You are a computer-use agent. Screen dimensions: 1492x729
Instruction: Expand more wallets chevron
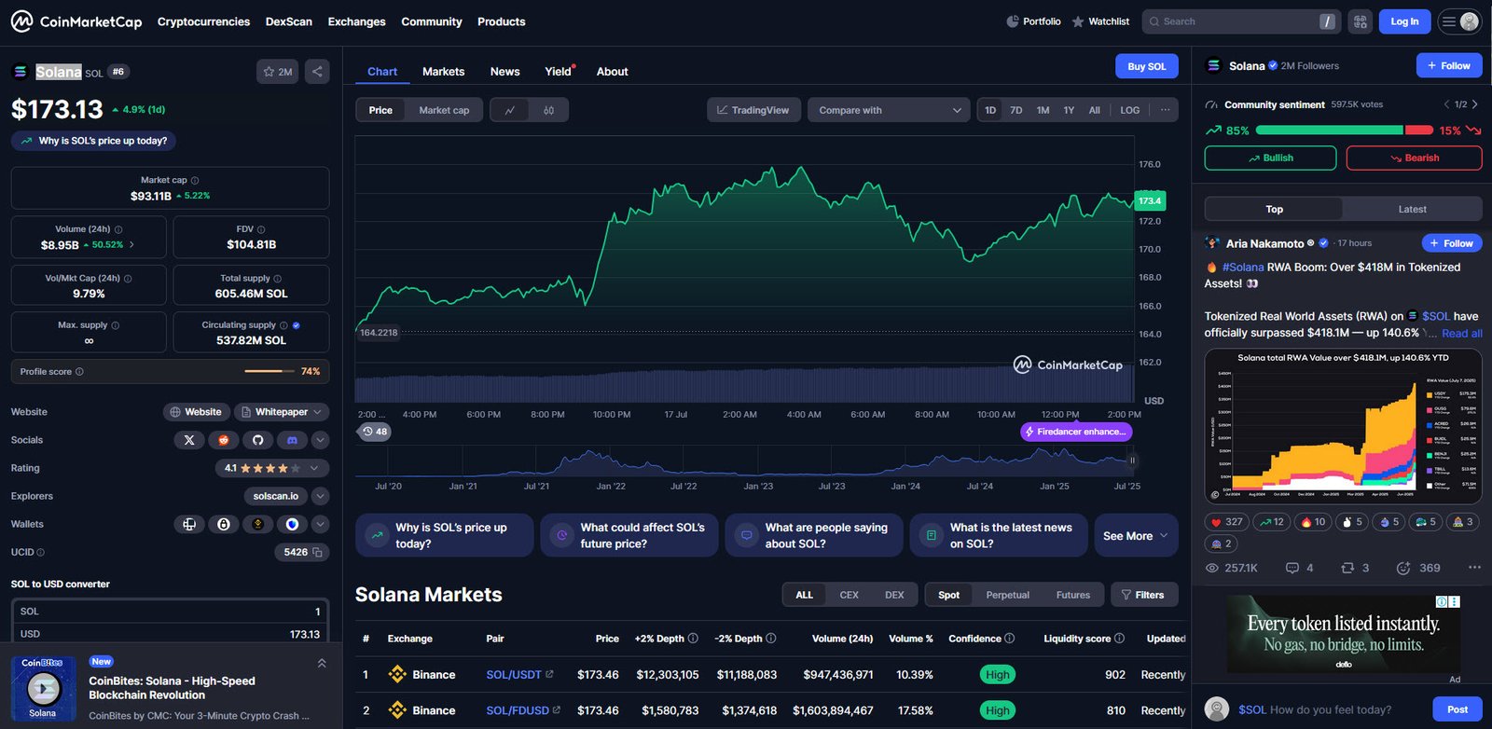320,524
